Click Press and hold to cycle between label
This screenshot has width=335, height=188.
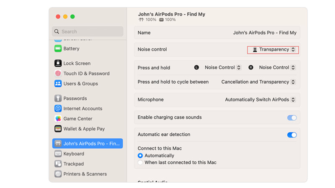coord(173,82)
